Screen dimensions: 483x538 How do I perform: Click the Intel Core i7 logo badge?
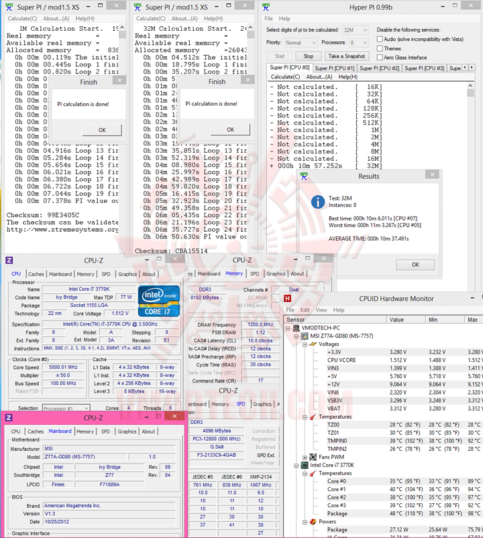159,301
